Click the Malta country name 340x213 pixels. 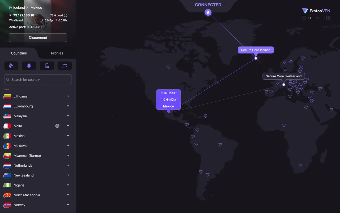pyautogui.click(x=18, y=126)
